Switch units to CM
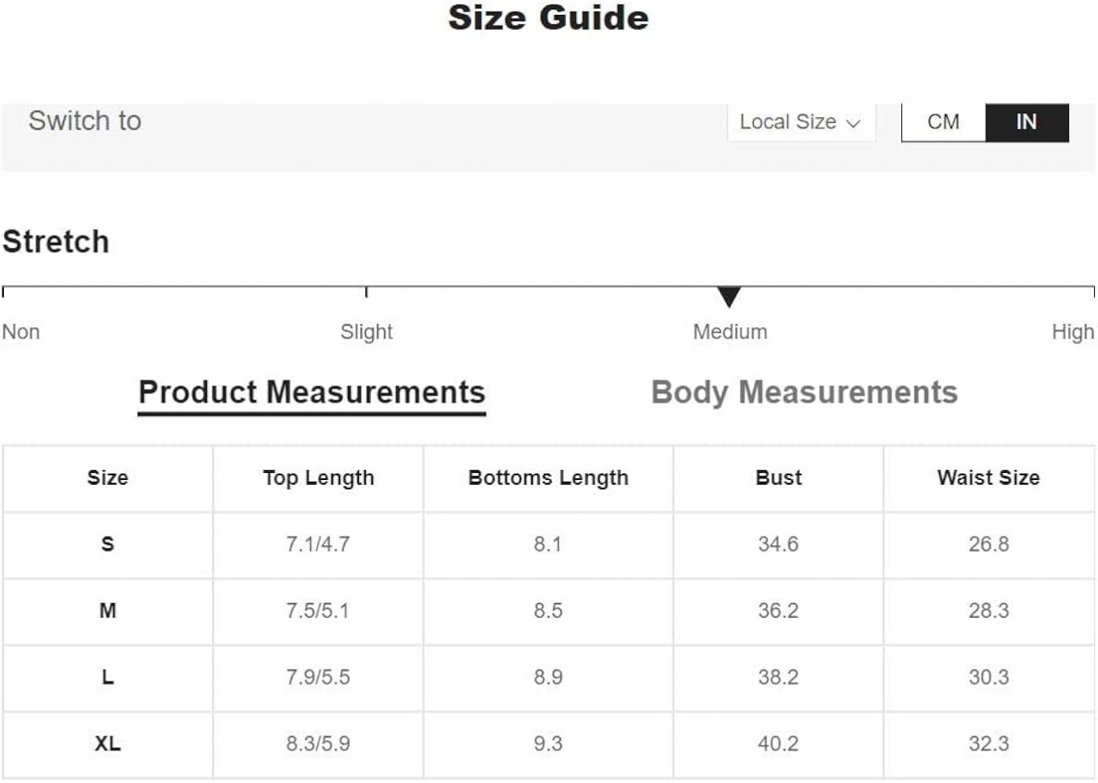The width and height of the screenshot is (1098, 783). 943,122
